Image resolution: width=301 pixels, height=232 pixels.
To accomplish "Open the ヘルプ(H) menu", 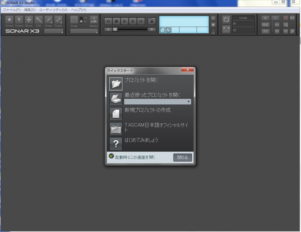I will coord(78,10).
